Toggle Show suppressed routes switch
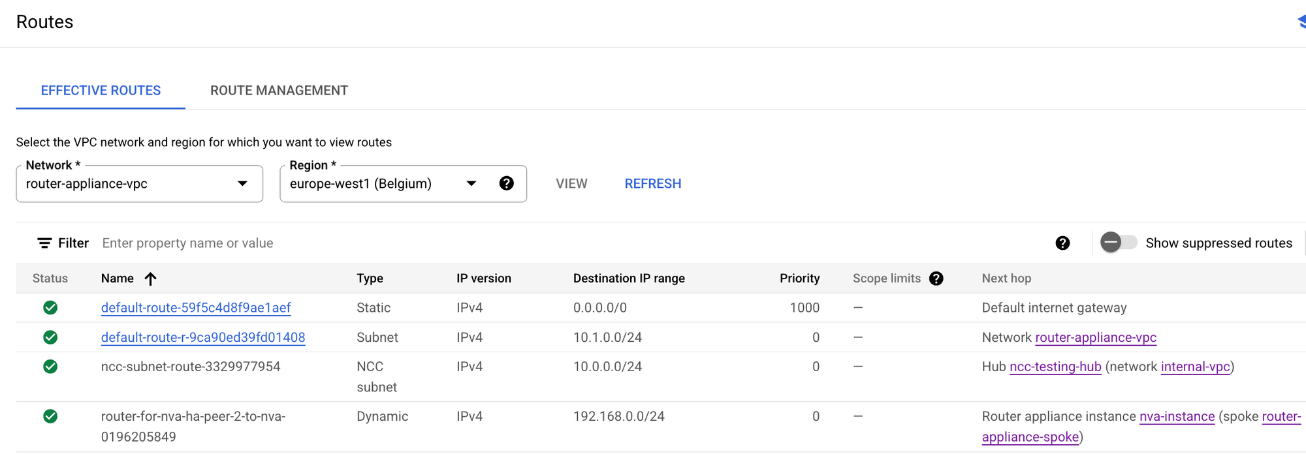The height and width of the screenshot is (454, 1306). click(x=1118, y=243)
